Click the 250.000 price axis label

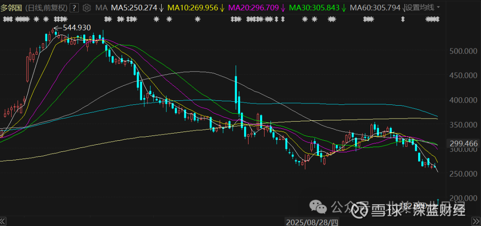tap(464, 174)
